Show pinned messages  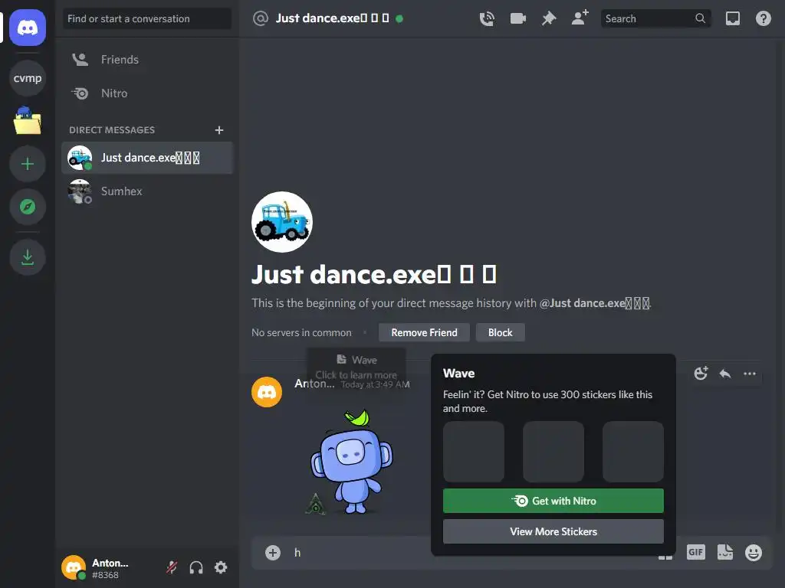click(x=549, y=18)
